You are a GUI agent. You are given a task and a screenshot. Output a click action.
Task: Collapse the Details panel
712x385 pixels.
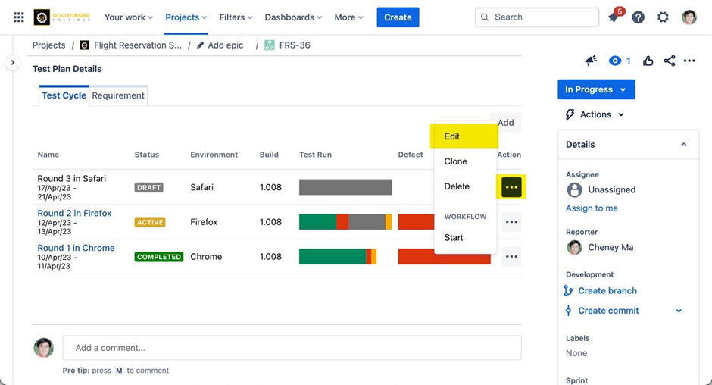683,145
